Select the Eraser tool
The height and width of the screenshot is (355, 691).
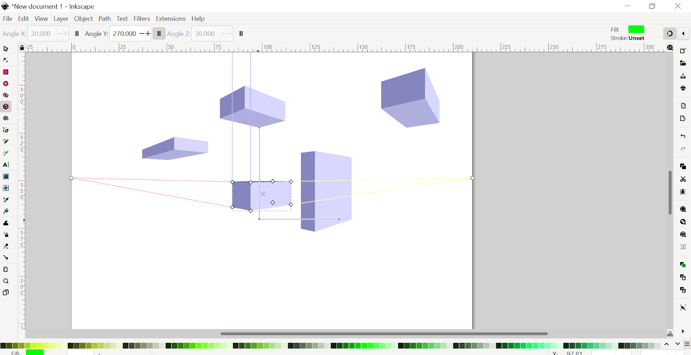[6, 246]
